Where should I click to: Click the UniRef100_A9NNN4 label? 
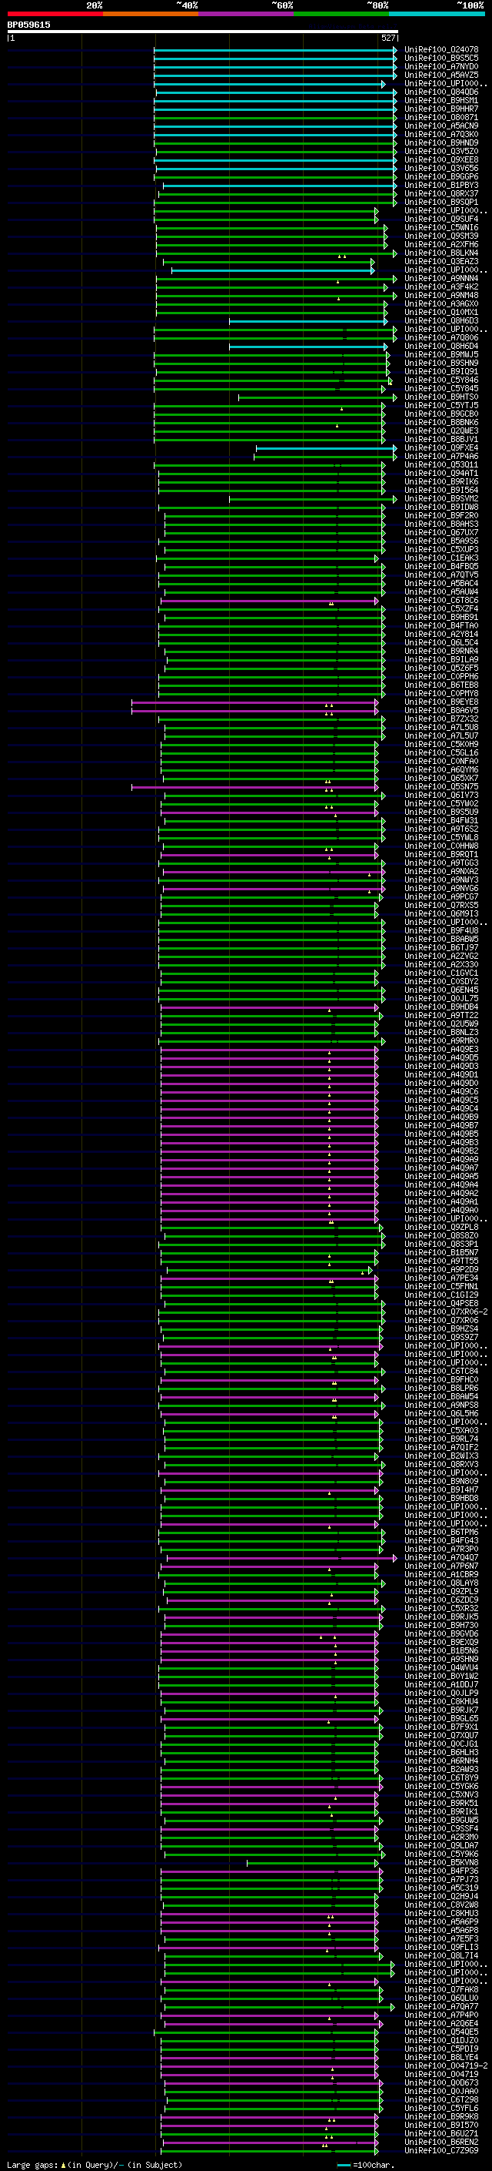pyautogui.click(x=441, y=278)
